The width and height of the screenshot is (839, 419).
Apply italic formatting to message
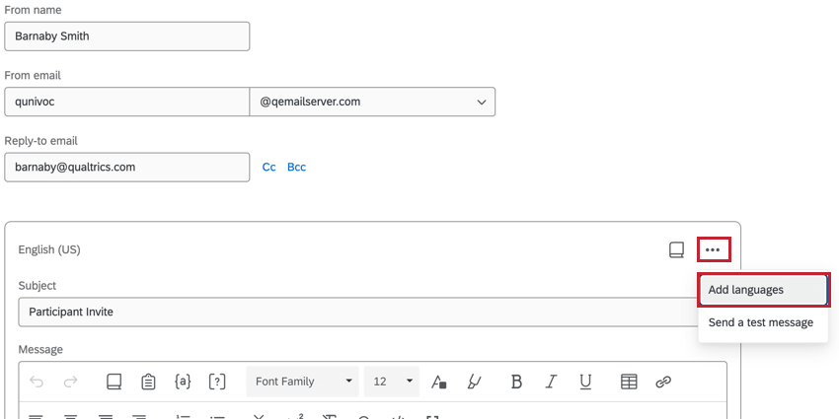tap(551, 382)
